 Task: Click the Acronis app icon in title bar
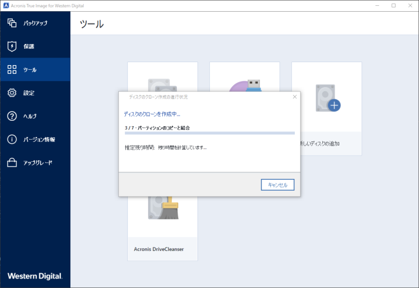[6, 5]
